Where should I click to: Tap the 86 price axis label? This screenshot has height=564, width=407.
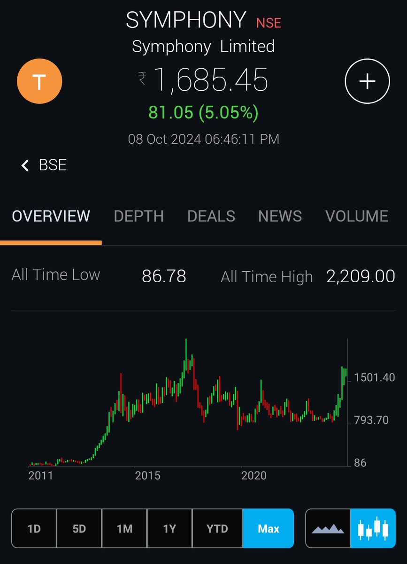[360, 463]
